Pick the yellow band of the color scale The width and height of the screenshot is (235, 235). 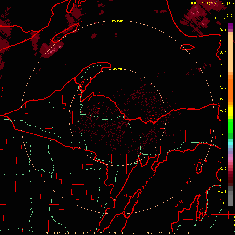tap(231, 112)
